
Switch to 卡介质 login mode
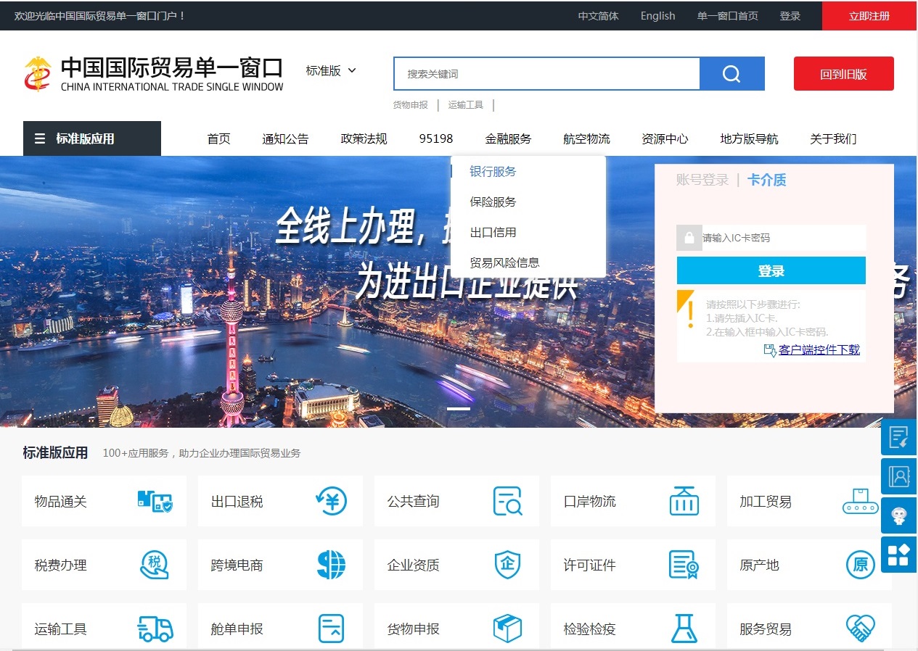(x=767, y=180)
